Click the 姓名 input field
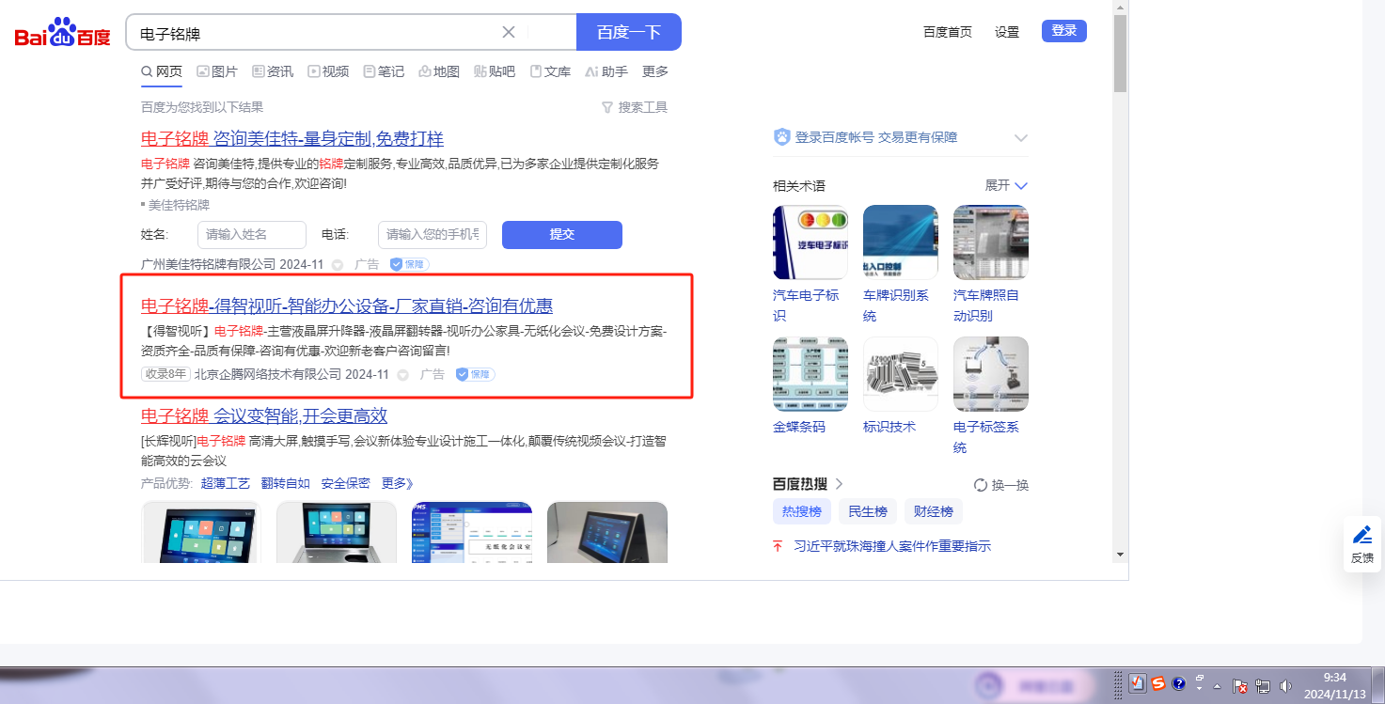Screen dimensions: 1385x704 (252, 235)
